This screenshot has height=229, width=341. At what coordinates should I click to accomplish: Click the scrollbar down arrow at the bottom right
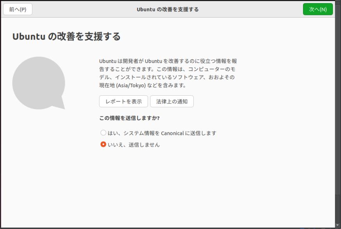point(338,225)
